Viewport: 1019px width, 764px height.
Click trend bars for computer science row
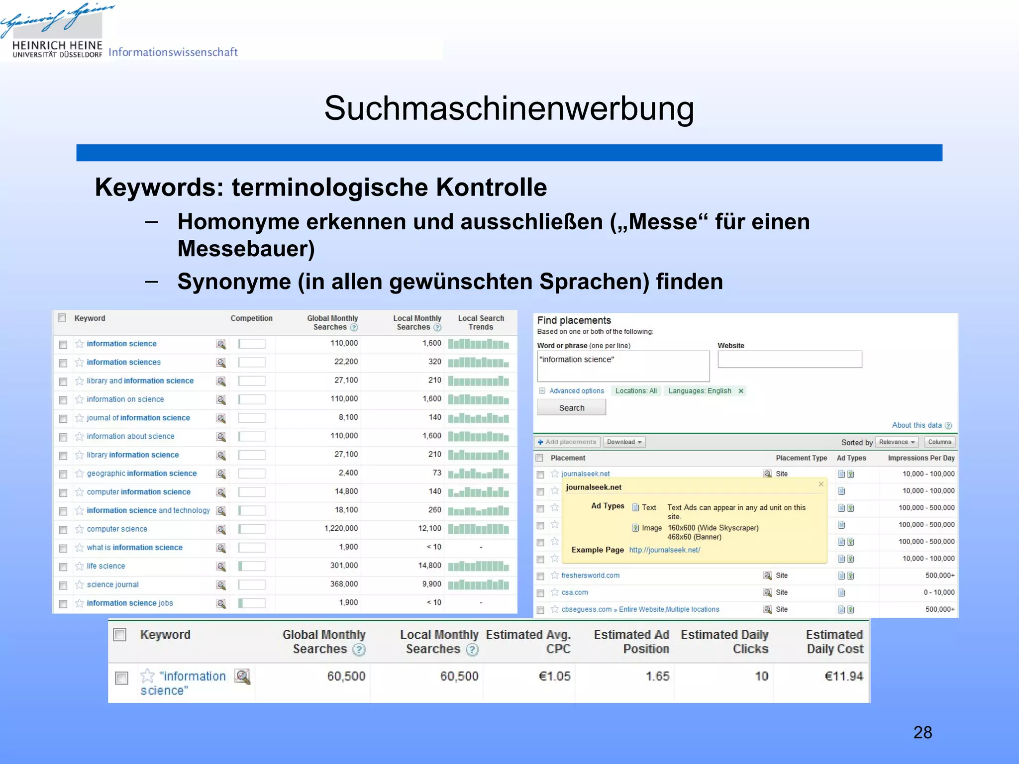tap(478, 529)
